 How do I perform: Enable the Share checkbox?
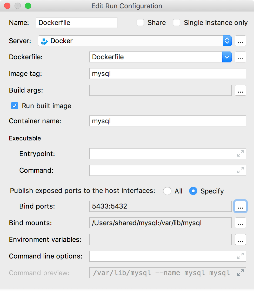[x=140, y=23]
